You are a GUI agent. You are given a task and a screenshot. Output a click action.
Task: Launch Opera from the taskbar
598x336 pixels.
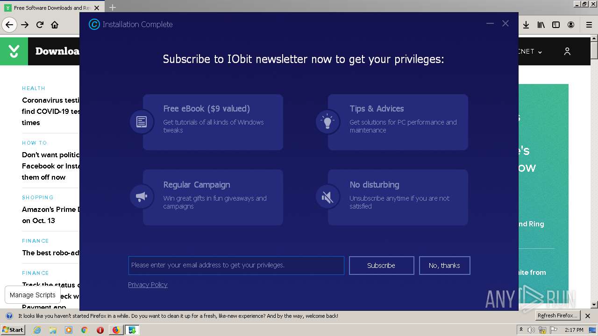coord(100,330)
